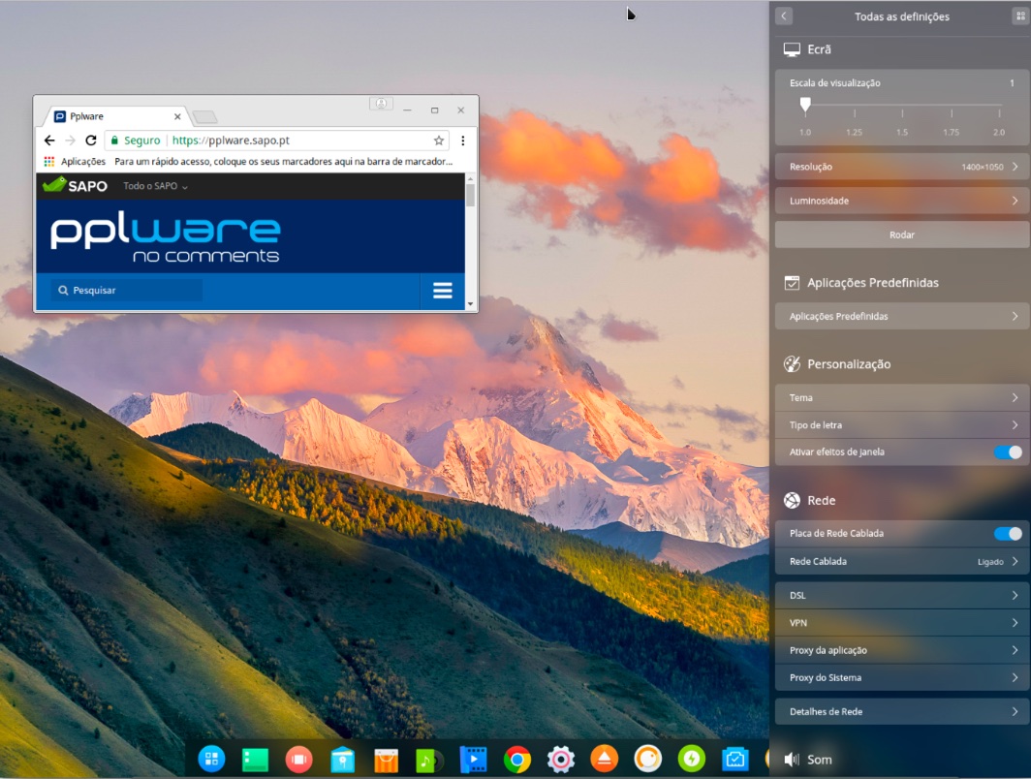Turn off the "Placa de Rede Cablada" toggle
The width and height of the screenshot is (1031, 779).
click(1008, 534)
